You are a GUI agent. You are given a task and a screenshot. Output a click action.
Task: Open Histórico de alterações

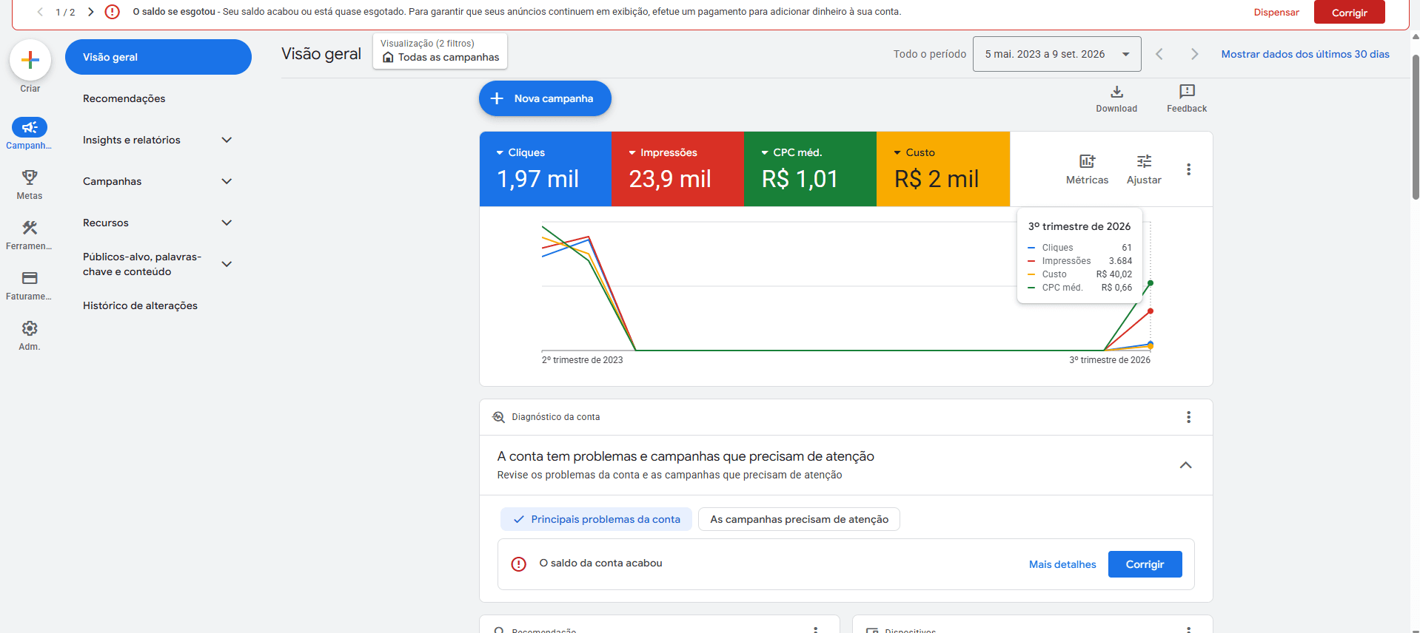point(140,305)
